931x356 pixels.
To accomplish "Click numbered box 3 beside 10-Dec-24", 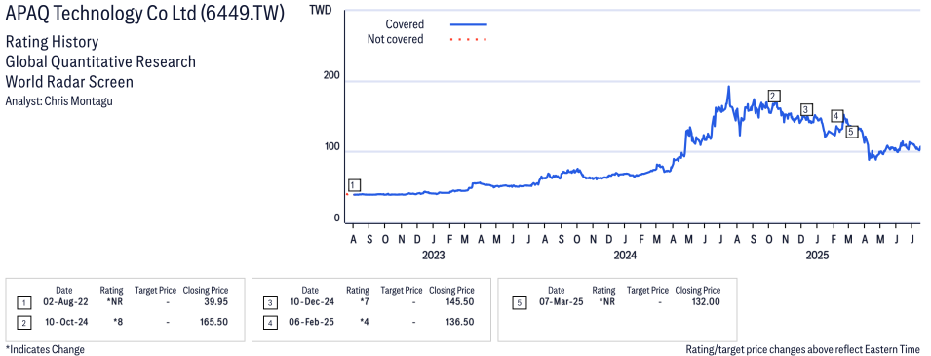I will (x=269, y=303).
